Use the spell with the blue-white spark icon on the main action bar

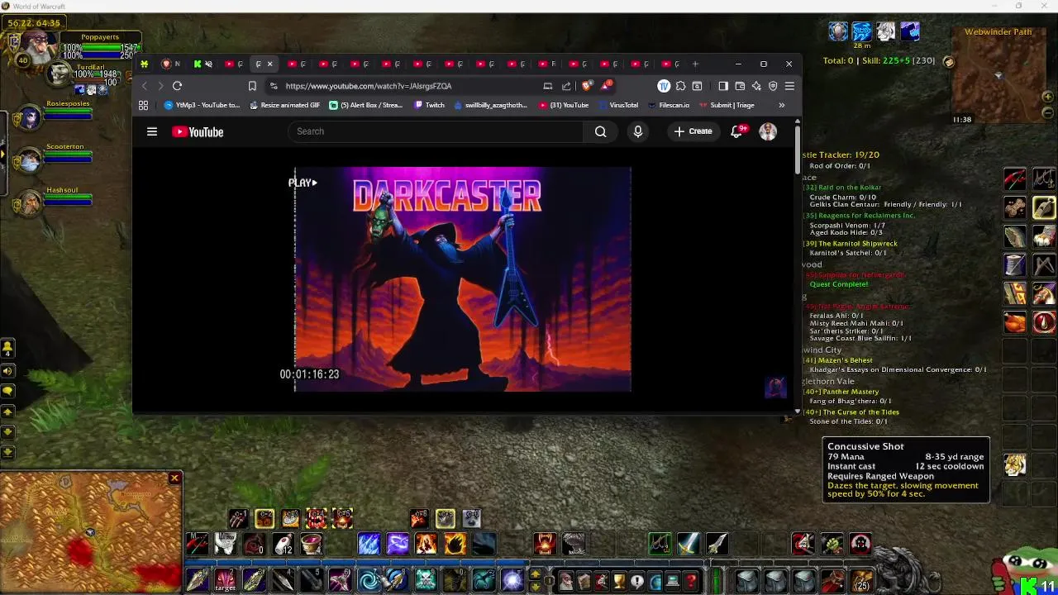coord(512,581)
